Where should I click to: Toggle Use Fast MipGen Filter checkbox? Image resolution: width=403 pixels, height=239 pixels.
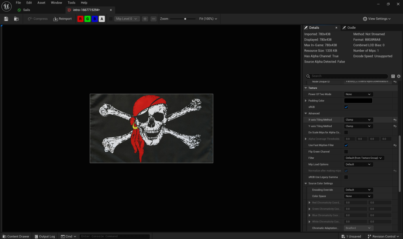pyautogui.click(x=346, y=145)
